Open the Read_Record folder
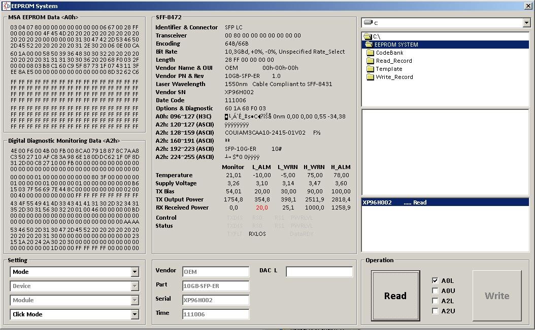The image size is (535, 330). click(395, 61)
